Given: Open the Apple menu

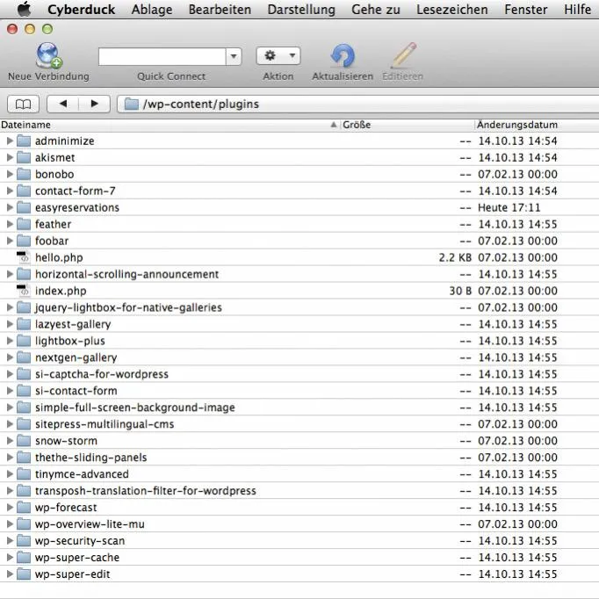Looking at the screenshot, I should (24, 9).
